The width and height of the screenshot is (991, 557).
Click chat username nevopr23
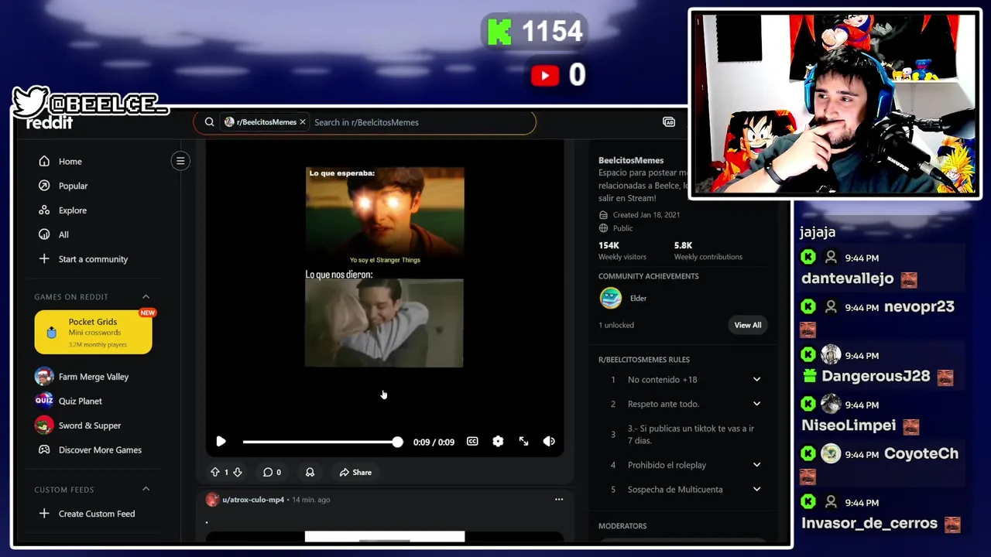click(919, 306)
